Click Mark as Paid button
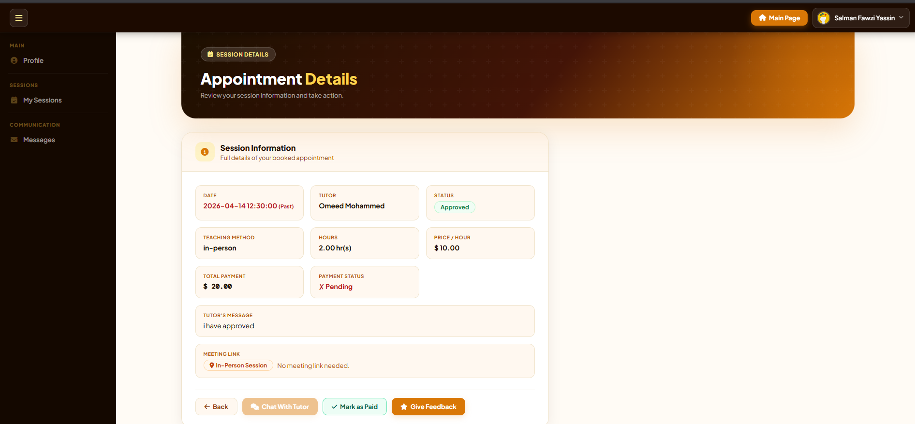Screen dimensions: 915x424 (354, 407)
